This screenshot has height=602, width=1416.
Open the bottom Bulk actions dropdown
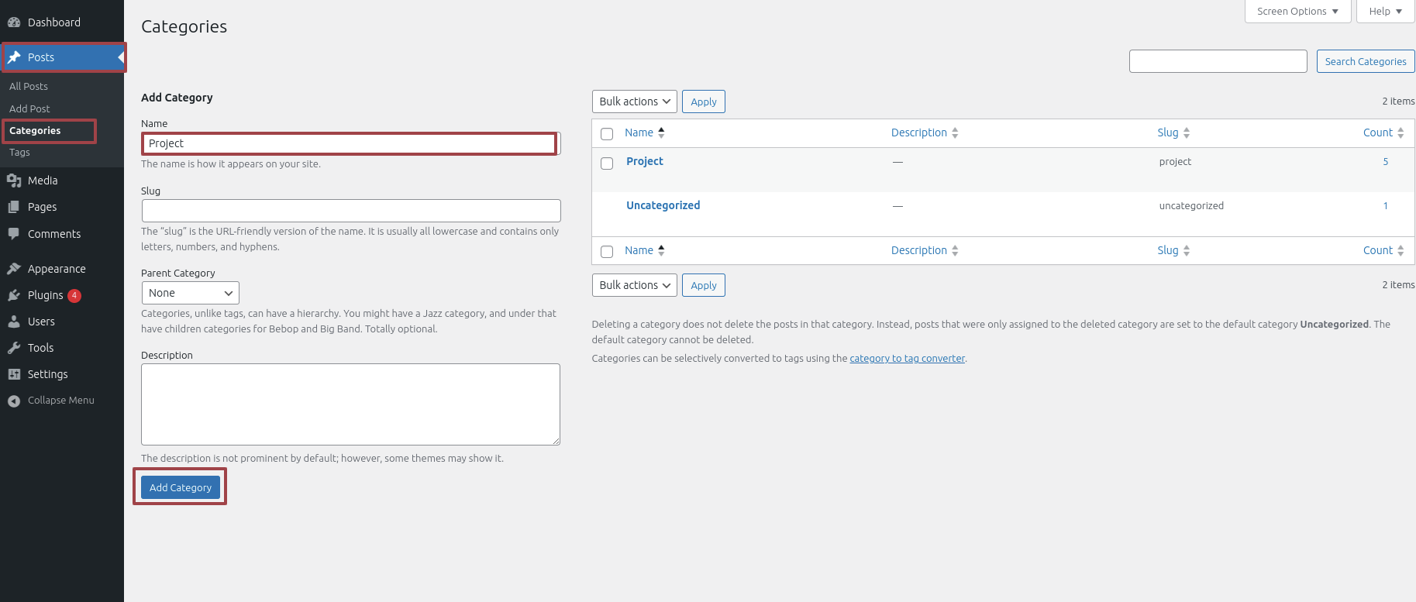point(635,285)
